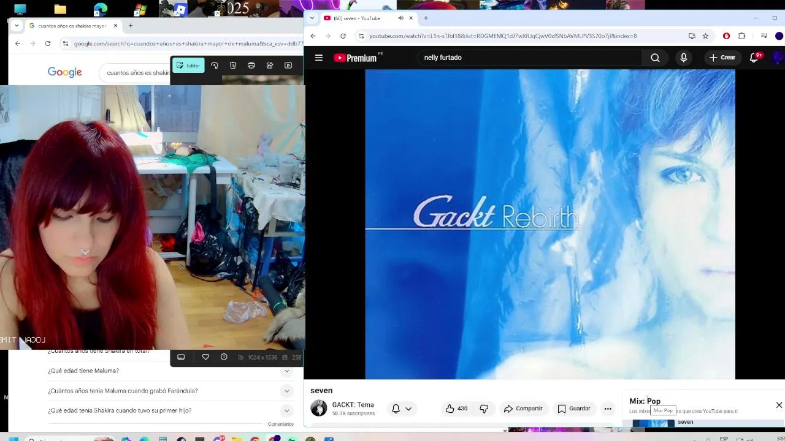Open the subscription notification bell dropdown
The width and height of the screenshot is (785, 441).
click(402, 409)
